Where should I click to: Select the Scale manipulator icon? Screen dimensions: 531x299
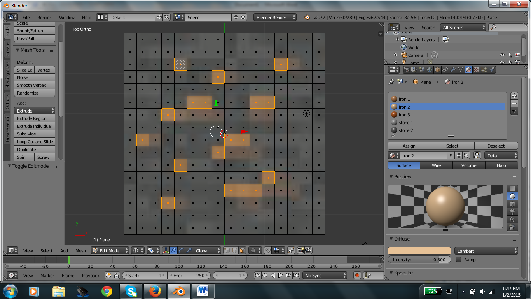click(189, 251)
